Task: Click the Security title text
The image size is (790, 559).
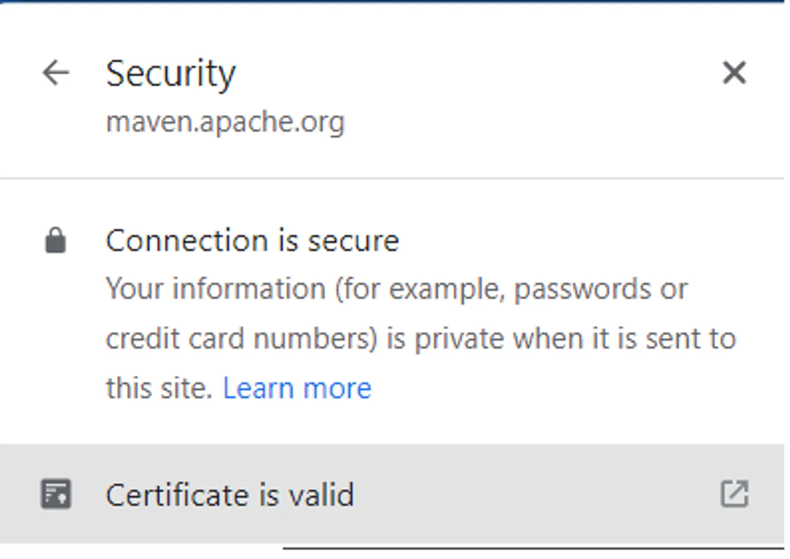Action: pyautogui.click(x=171, y=73)
